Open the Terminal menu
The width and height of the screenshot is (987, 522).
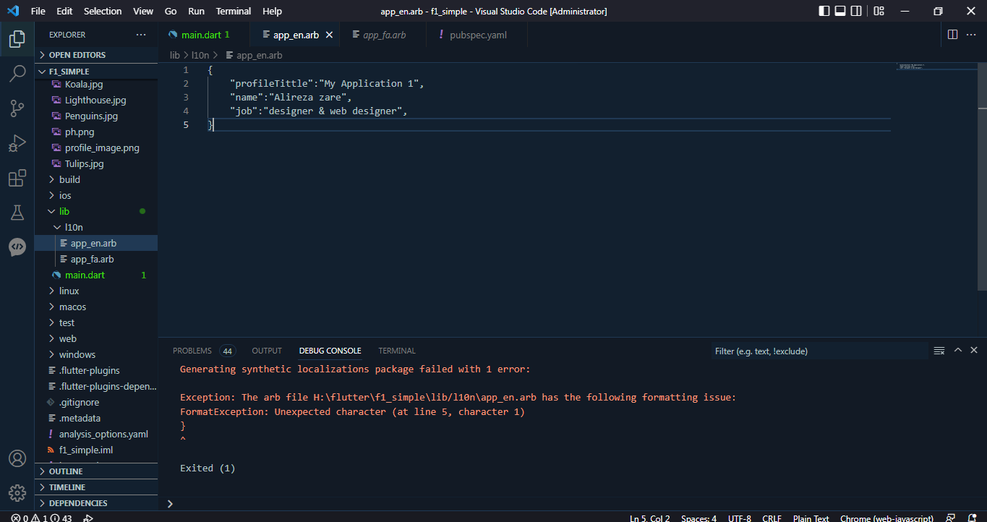point(234,11)
